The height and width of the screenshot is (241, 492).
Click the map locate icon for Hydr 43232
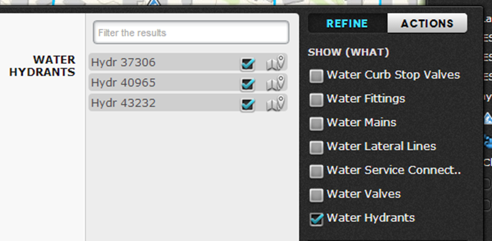pyautogui.click(x=276, y=104)
